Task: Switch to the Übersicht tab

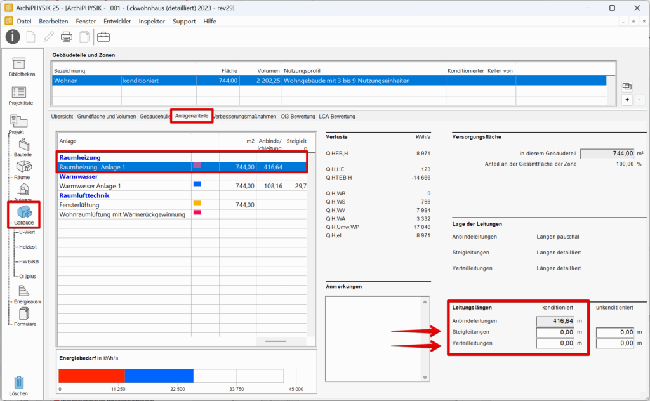Action: tap(62, 116)
